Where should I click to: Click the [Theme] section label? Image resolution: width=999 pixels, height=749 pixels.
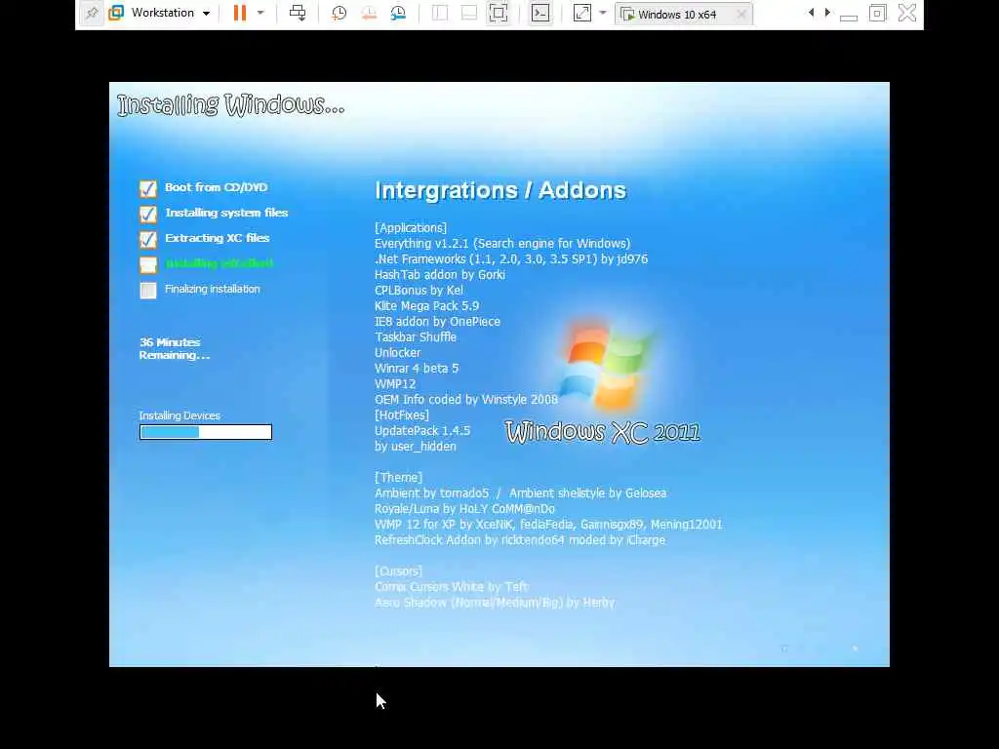pos(398,477)
